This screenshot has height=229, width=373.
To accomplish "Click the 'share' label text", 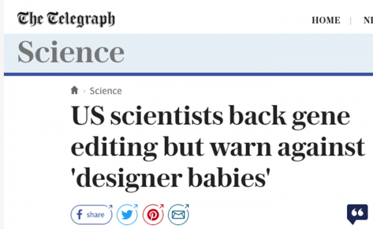I will point(95,215).
